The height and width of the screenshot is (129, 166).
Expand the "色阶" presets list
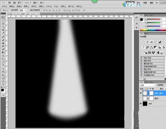click(142, 58)
